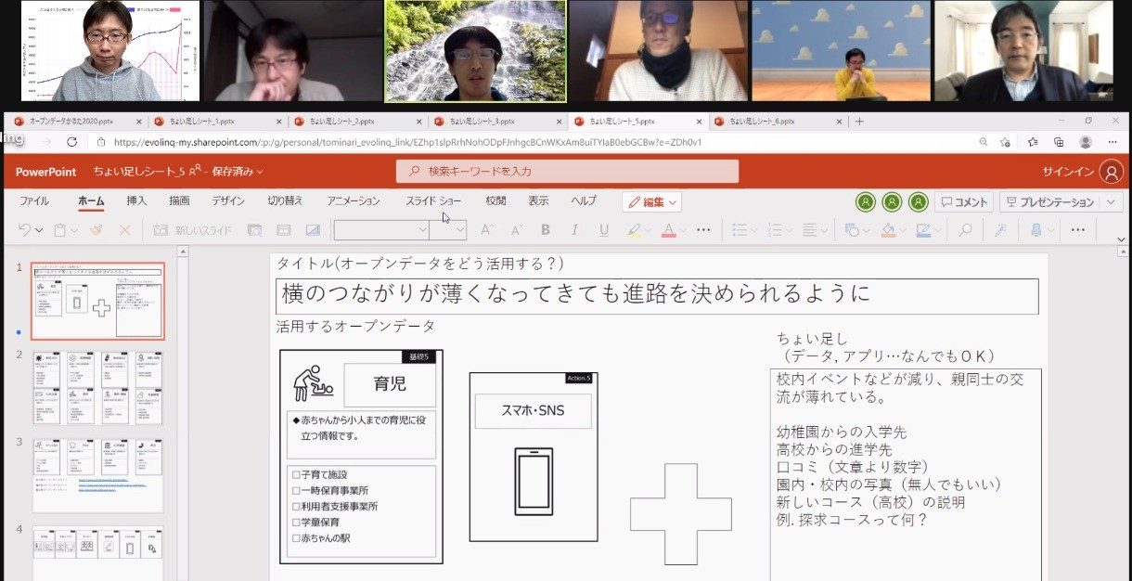
Task: Apply the shape fill paint bucket color
Action: [x=888, y=230]
